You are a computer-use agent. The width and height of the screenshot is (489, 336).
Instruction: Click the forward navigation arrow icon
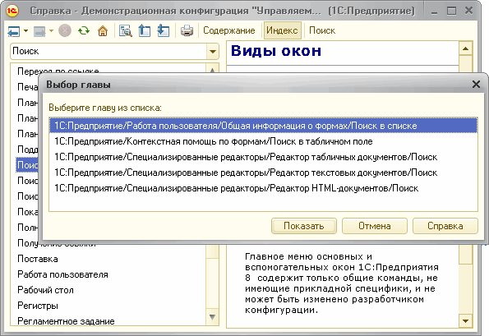(39, 31)
